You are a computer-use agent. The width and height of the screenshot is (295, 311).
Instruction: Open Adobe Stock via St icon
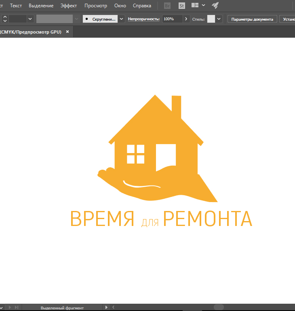[x=181, y=6]
